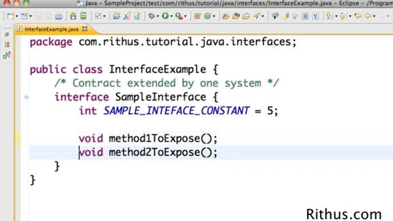Open the Back history dropdown arrow
This screenshot has height=221, width=393.
(374, 17)
